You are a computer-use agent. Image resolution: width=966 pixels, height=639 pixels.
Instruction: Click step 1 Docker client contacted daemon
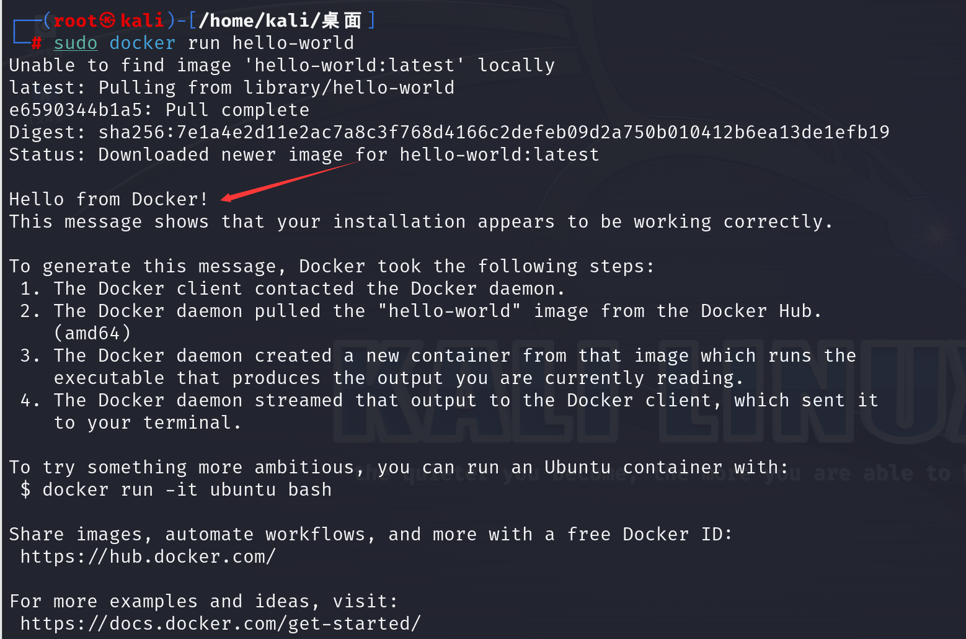tap(293, 288)
